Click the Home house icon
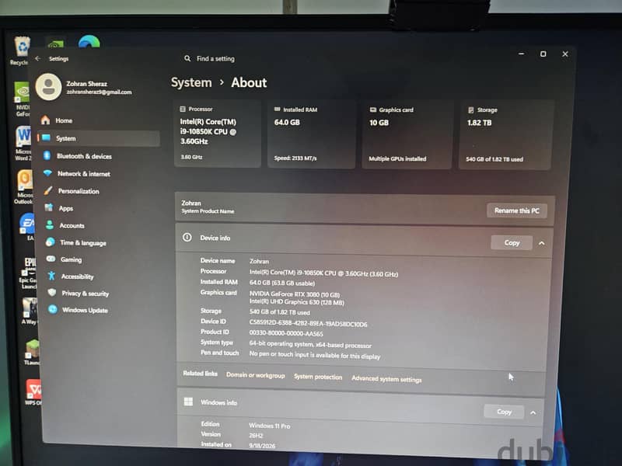 click(46, 120)
